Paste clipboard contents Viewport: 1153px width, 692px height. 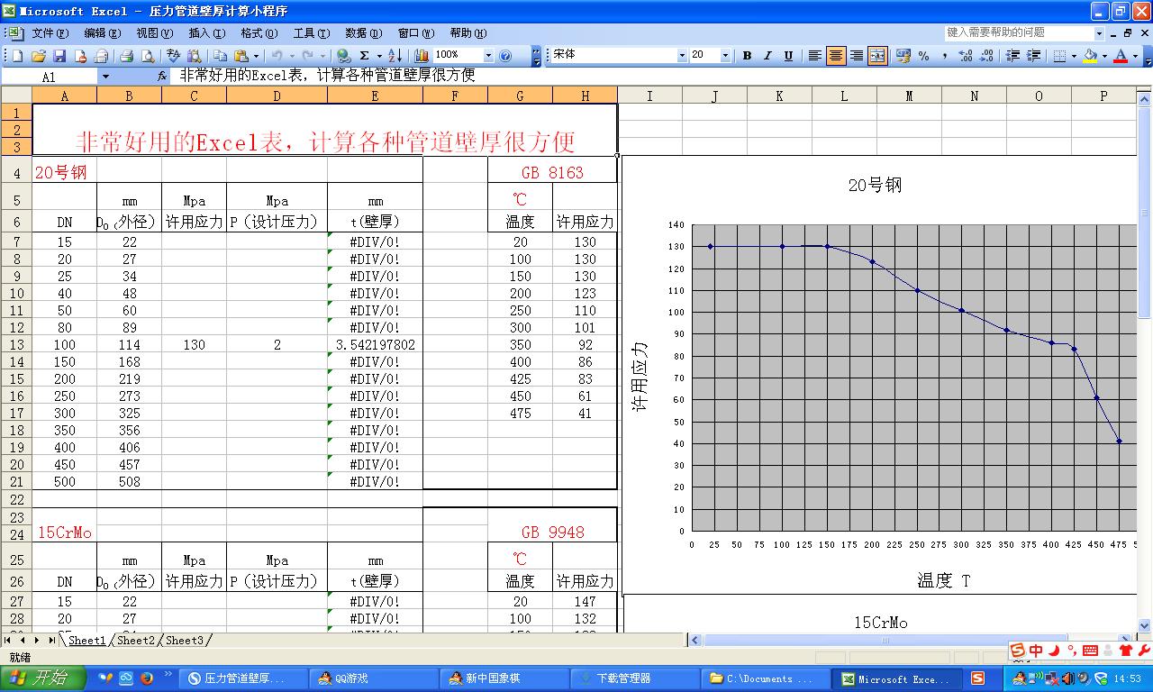(240, 56)
